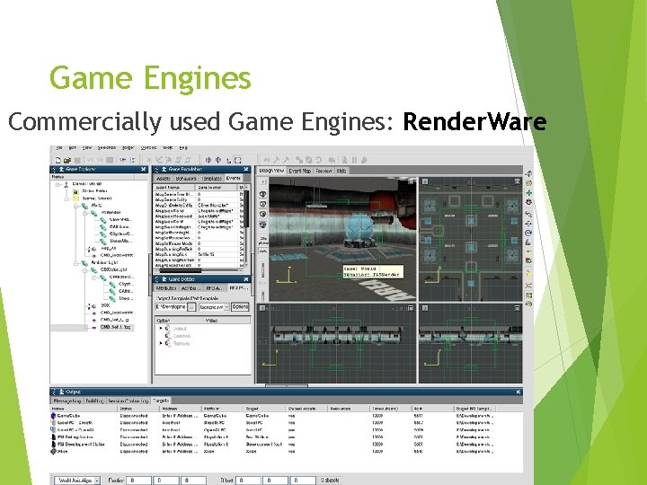The height and width of the screenshot is (485, 647).
Task: Switch to the Event Map tab
Action: [299, 171]
